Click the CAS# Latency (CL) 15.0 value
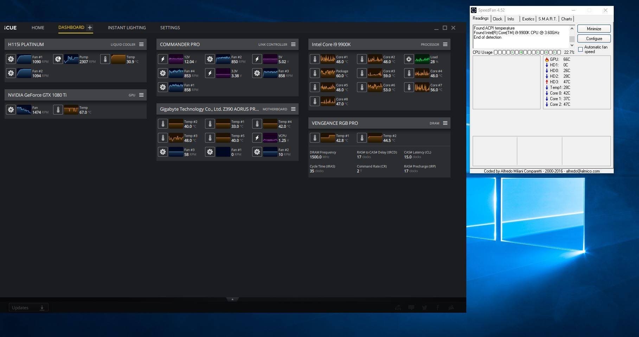 point(413,157)
